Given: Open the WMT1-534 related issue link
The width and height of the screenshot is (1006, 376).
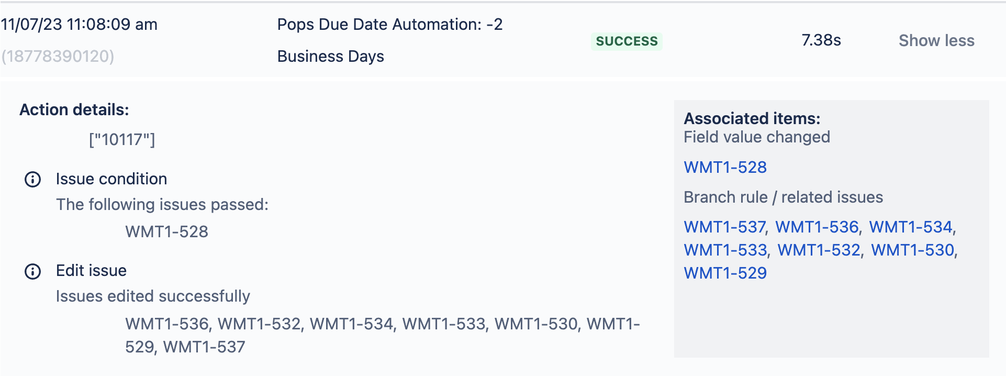Looking at the screenshot, I should 911,227.
